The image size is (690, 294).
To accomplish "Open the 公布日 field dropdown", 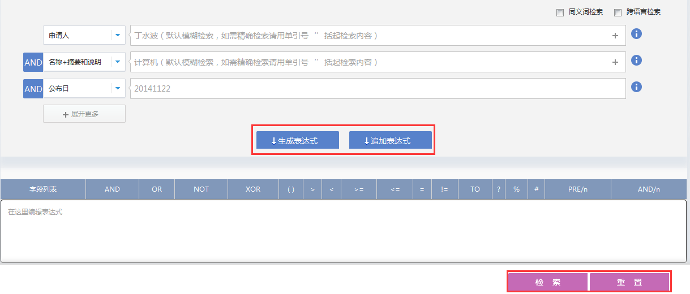I will pos(118,89).
